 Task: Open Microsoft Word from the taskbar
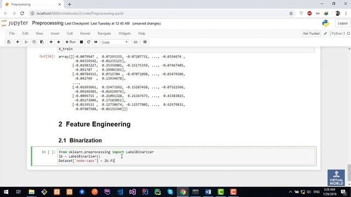[208, 192]
